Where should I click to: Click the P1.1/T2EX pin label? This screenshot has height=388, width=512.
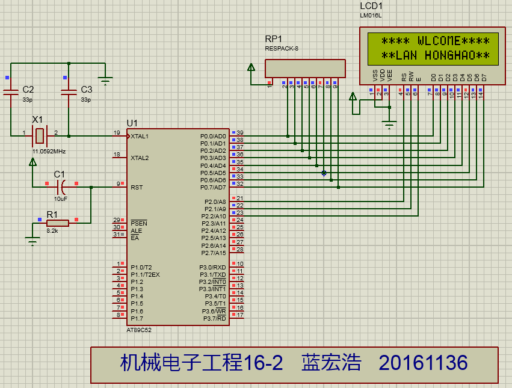[x=145, y=275]
